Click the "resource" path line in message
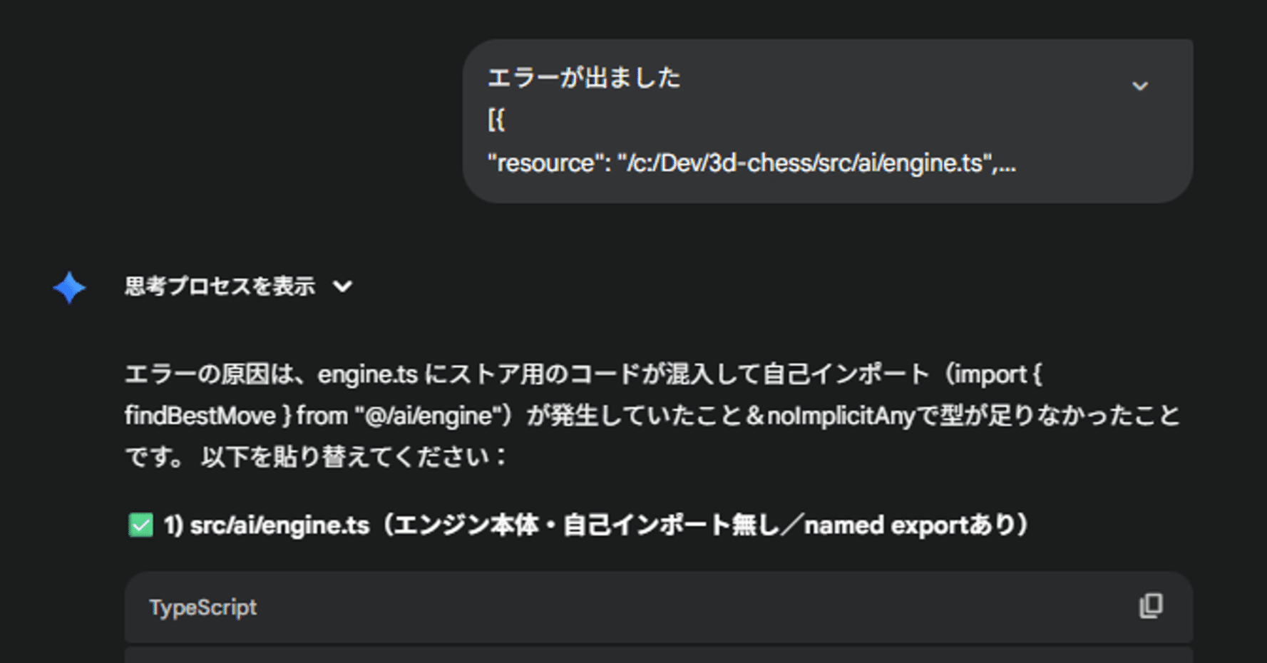The width and height of the screenshot is (1267, 663). pos(751,163)
